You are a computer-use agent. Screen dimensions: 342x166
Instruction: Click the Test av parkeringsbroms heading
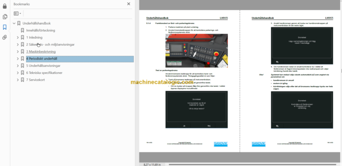[167, 71]
